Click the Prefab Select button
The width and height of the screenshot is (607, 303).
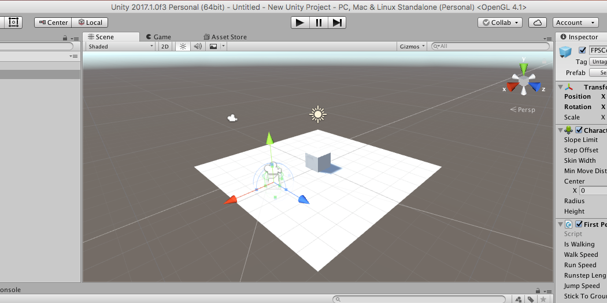point(598,73)
